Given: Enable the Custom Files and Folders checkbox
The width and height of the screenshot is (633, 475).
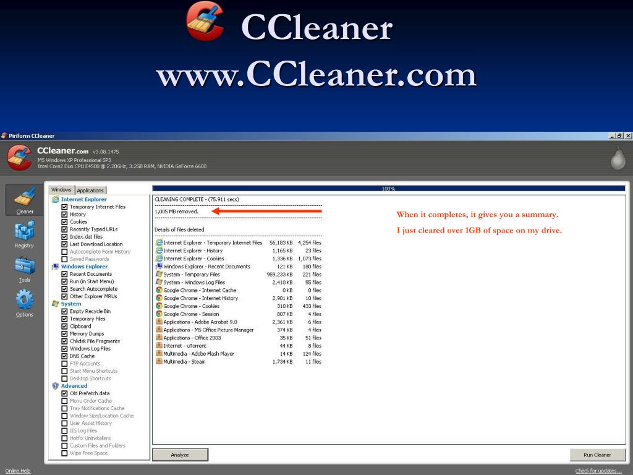Looking at the screenshot, I should pos(64,445).
